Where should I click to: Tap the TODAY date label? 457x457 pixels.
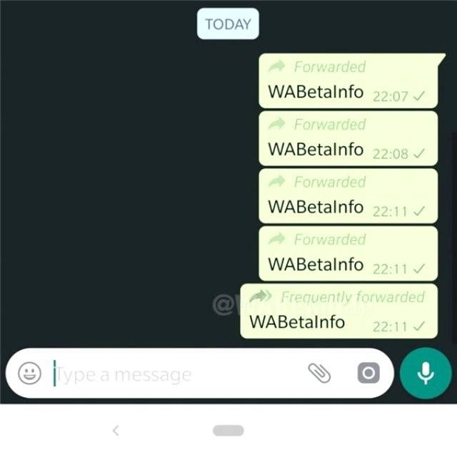coord(228,24)
